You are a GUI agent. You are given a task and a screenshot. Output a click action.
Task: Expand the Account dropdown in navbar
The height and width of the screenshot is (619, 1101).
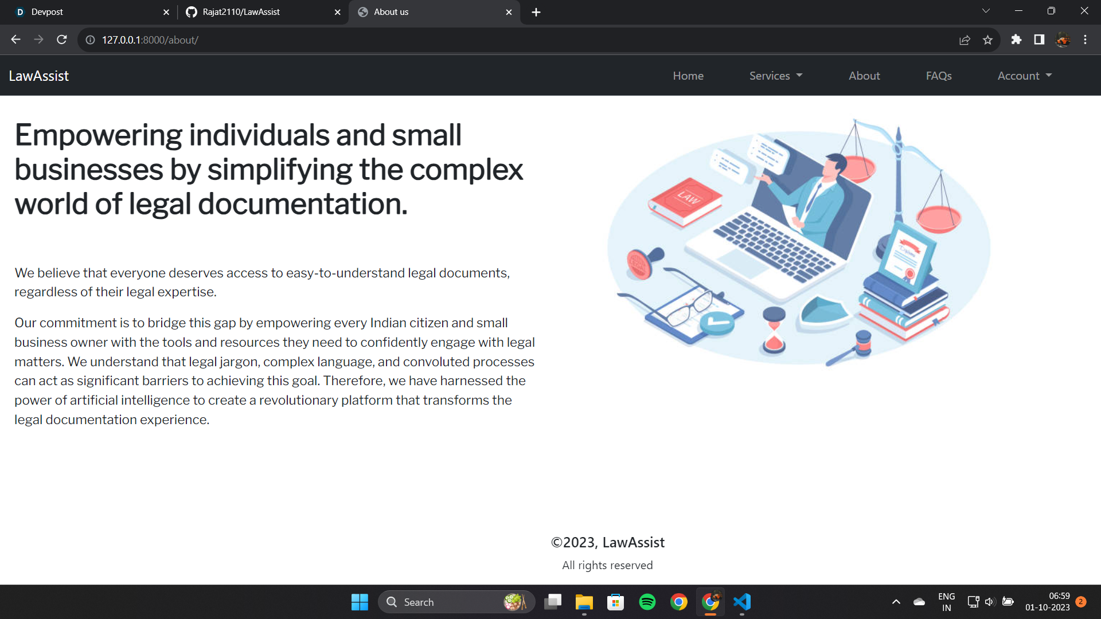pos(1024,76)
